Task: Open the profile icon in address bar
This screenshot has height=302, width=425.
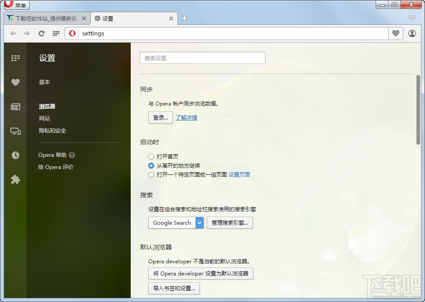Action: pyautogui.click(x=412, y=33)
